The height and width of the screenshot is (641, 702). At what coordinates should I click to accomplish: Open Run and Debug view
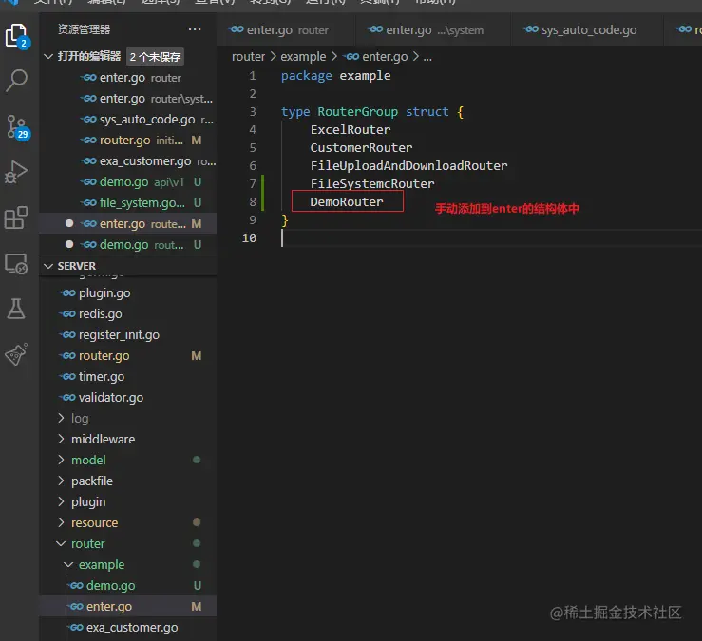[x=16, y=172]
